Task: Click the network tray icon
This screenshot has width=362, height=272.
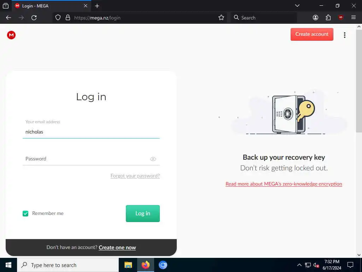Action: point(308,265)
